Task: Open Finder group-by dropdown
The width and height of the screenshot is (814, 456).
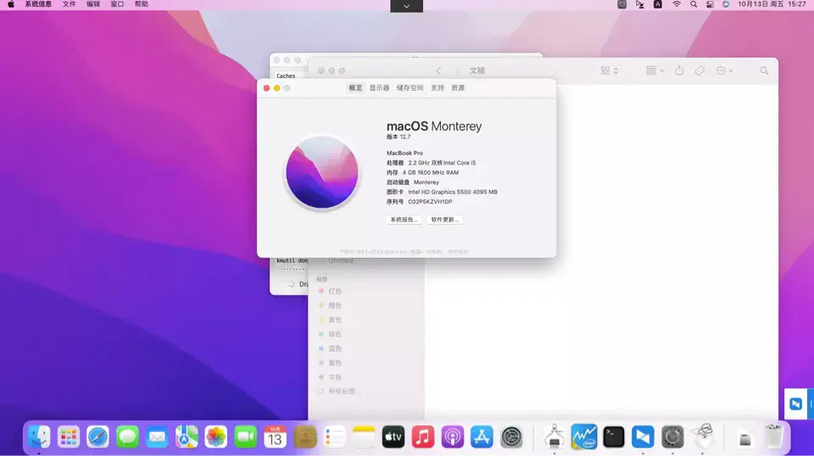Action: (x=655, y=70)
